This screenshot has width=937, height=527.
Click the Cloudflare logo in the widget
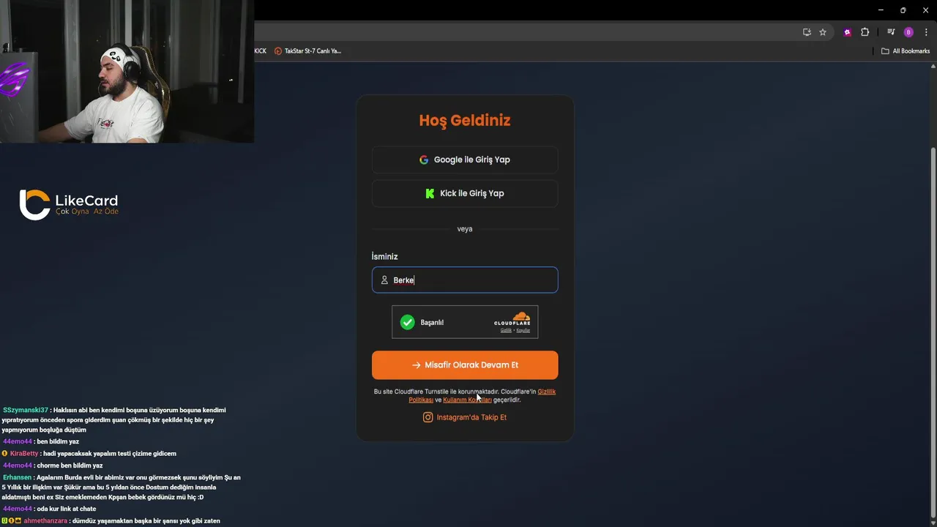pos(512,318)
